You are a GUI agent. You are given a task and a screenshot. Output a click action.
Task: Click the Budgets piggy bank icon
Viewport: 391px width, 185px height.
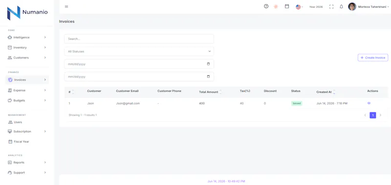[x=10, y=101]
